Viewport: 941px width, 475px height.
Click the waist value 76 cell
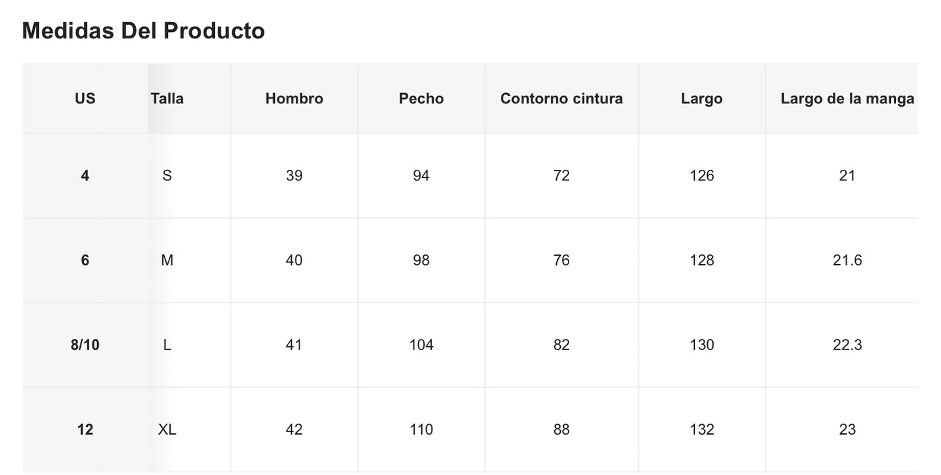tap(561, 260)
